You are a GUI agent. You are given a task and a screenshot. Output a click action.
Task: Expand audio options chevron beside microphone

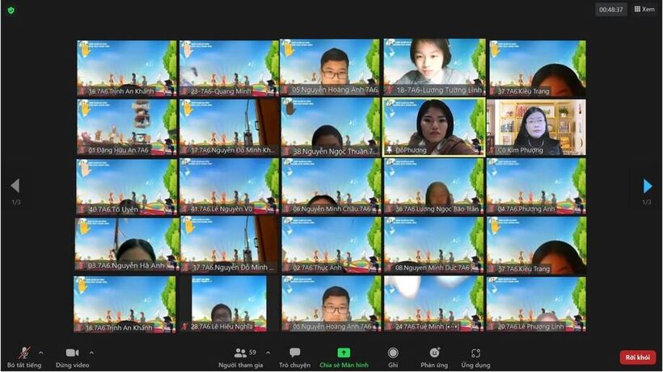41,353
